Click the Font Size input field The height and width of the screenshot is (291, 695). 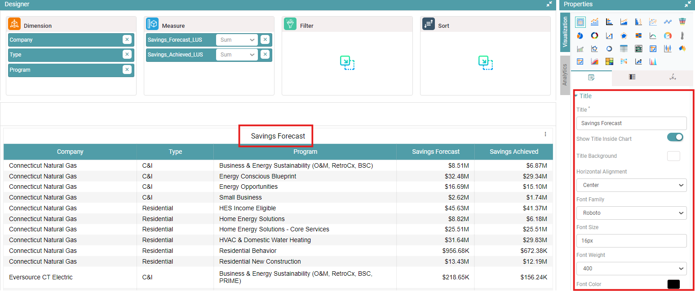point(631,241)
